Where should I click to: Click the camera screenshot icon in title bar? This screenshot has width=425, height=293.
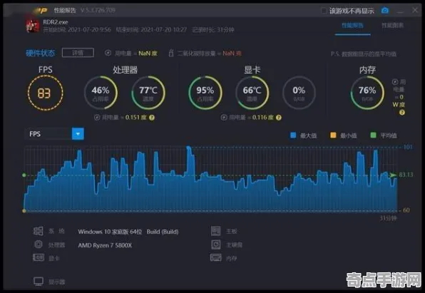pyautogui.click(x=385, y=11)
